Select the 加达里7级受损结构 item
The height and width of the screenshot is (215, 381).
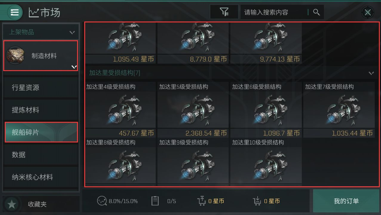339,110
